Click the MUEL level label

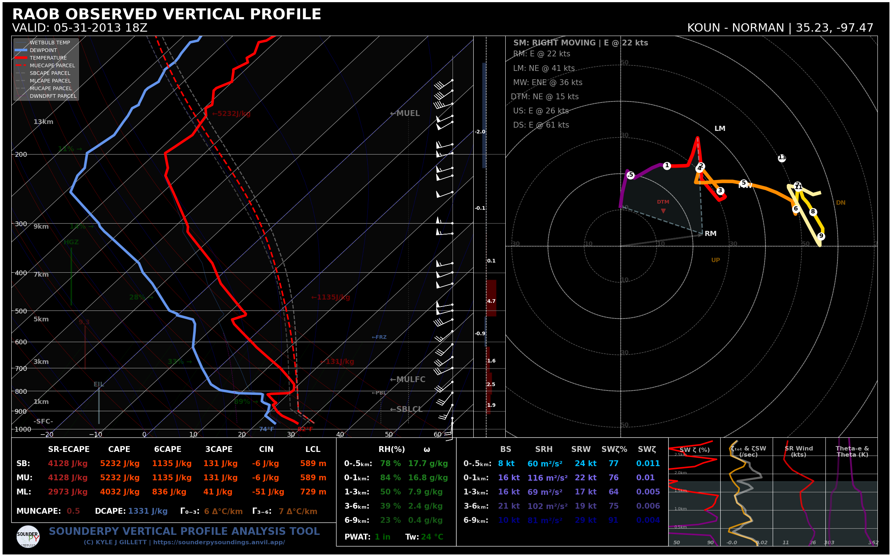click(x=405, y=113)
